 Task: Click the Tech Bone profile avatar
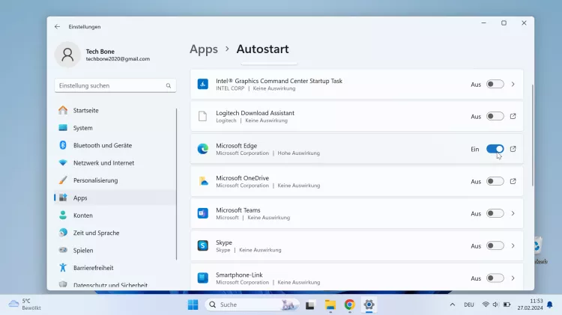(x=67, y=55)
